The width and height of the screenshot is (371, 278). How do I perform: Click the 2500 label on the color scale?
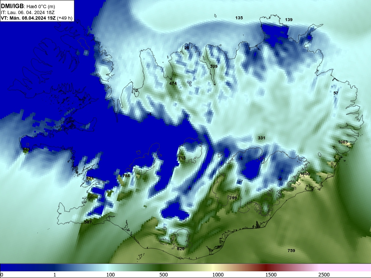click(x=324, y=275)
